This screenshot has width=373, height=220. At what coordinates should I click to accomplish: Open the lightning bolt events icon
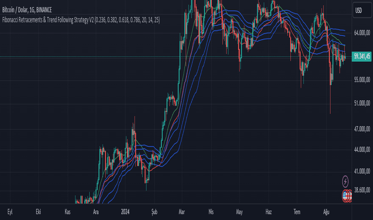[x=345, y=182]
